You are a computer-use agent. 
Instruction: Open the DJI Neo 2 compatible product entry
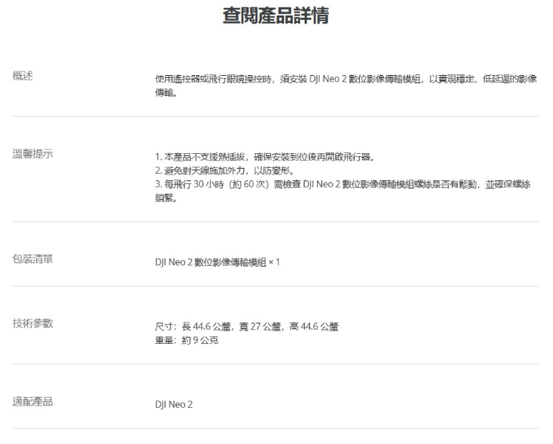click(173, 404)
